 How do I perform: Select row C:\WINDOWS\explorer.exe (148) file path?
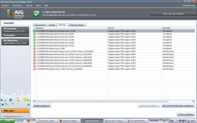point(51,49)
